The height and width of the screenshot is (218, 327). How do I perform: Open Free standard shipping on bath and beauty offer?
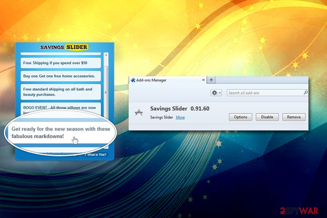pyautogui.click(x=61, y=92)
